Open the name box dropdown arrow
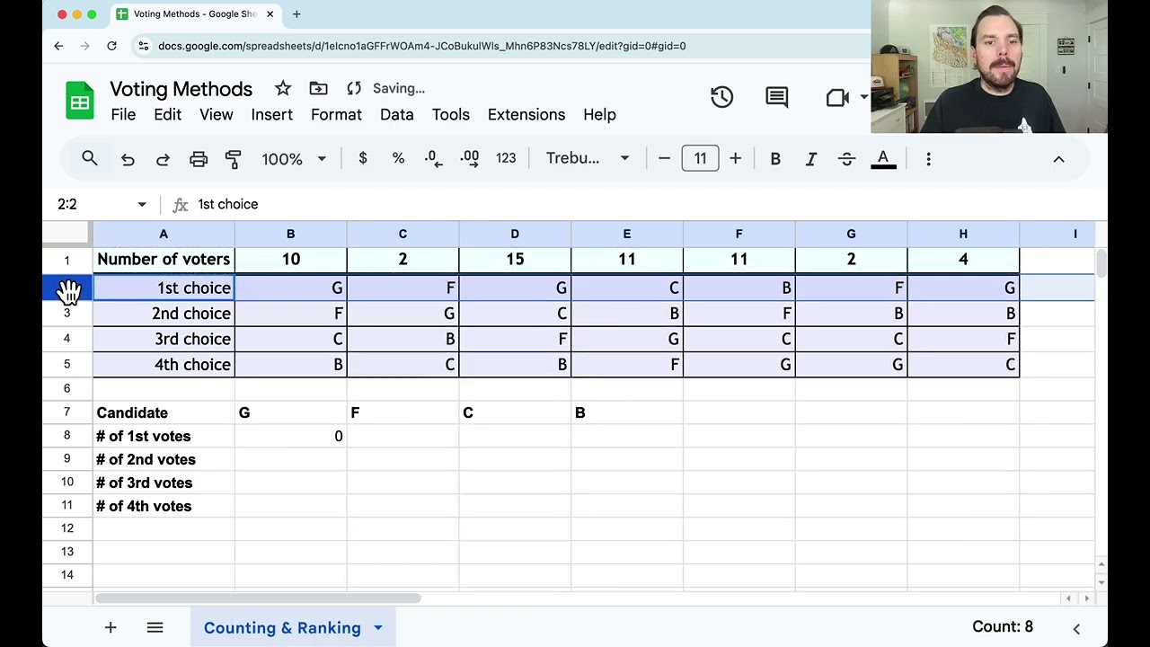The width and height of the screenshot is (1150, 647). (x=142, y=205)
